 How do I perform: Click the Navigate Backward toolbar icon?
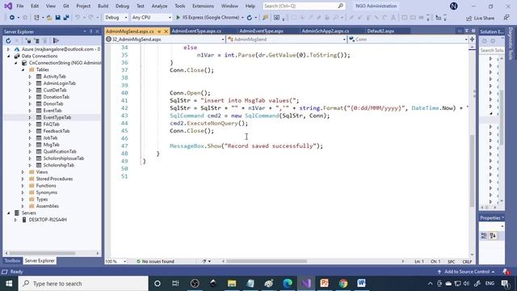pyautogui.click(x=12, y=18)
